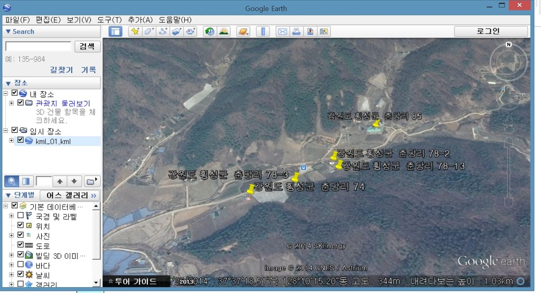This screenshot has height=293, width=541.
Task: Click the 로그인 sign-in button
Action: point(491,31)
